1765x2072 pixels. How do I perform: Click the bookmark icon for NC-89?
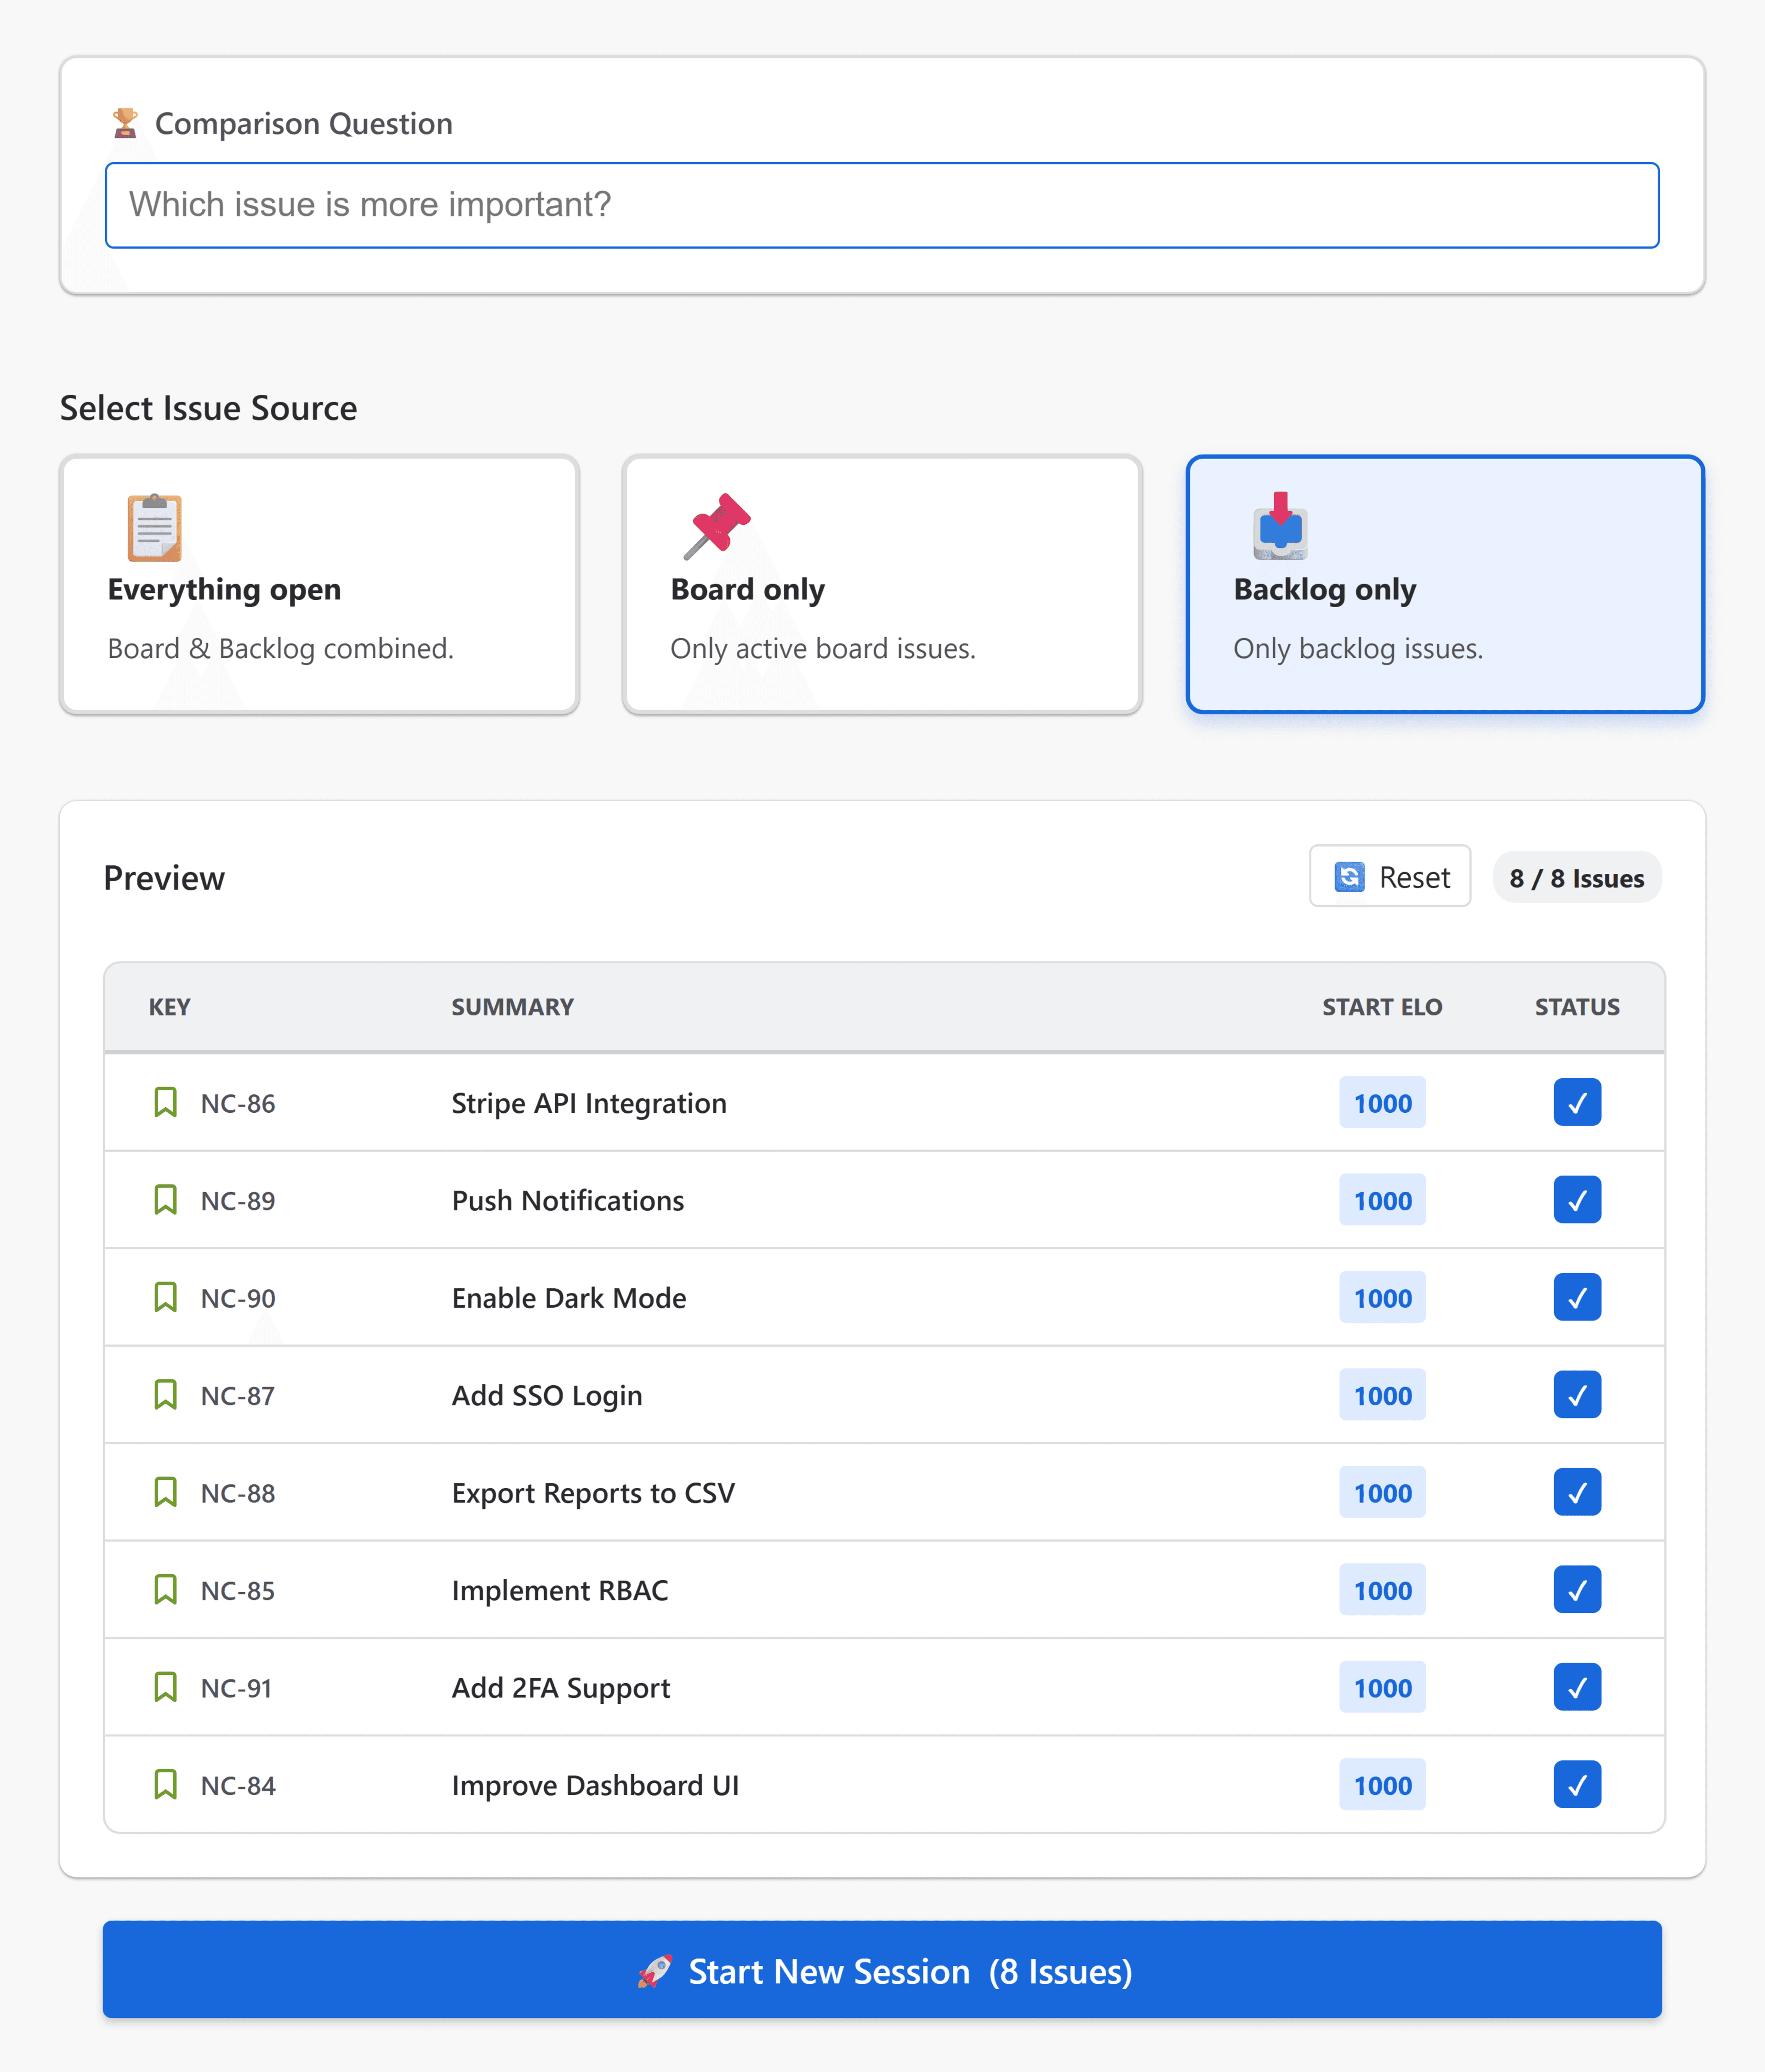(x=165, y=1200)
